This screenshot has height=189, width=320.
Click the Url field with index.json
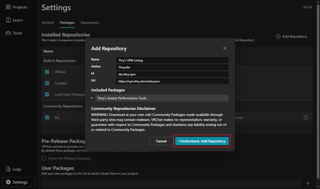tap(172, 81)
